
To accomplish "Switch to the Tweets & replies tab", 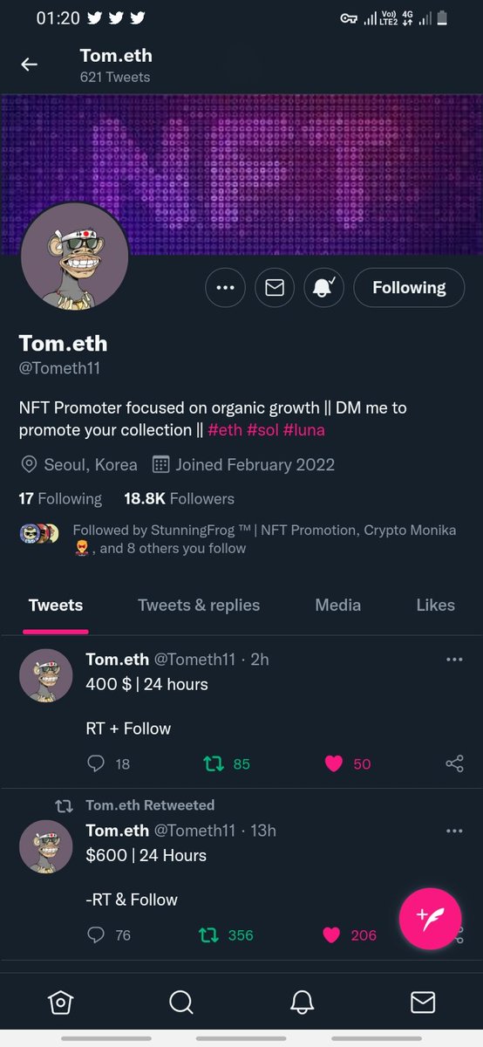I will click(199, 605).
